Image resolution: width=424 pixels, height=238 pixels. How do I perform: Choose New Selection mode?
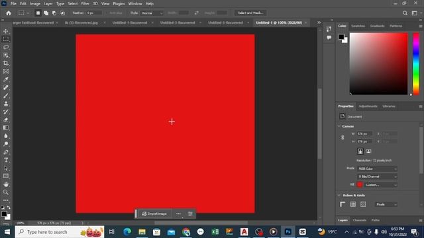[38, 13]
